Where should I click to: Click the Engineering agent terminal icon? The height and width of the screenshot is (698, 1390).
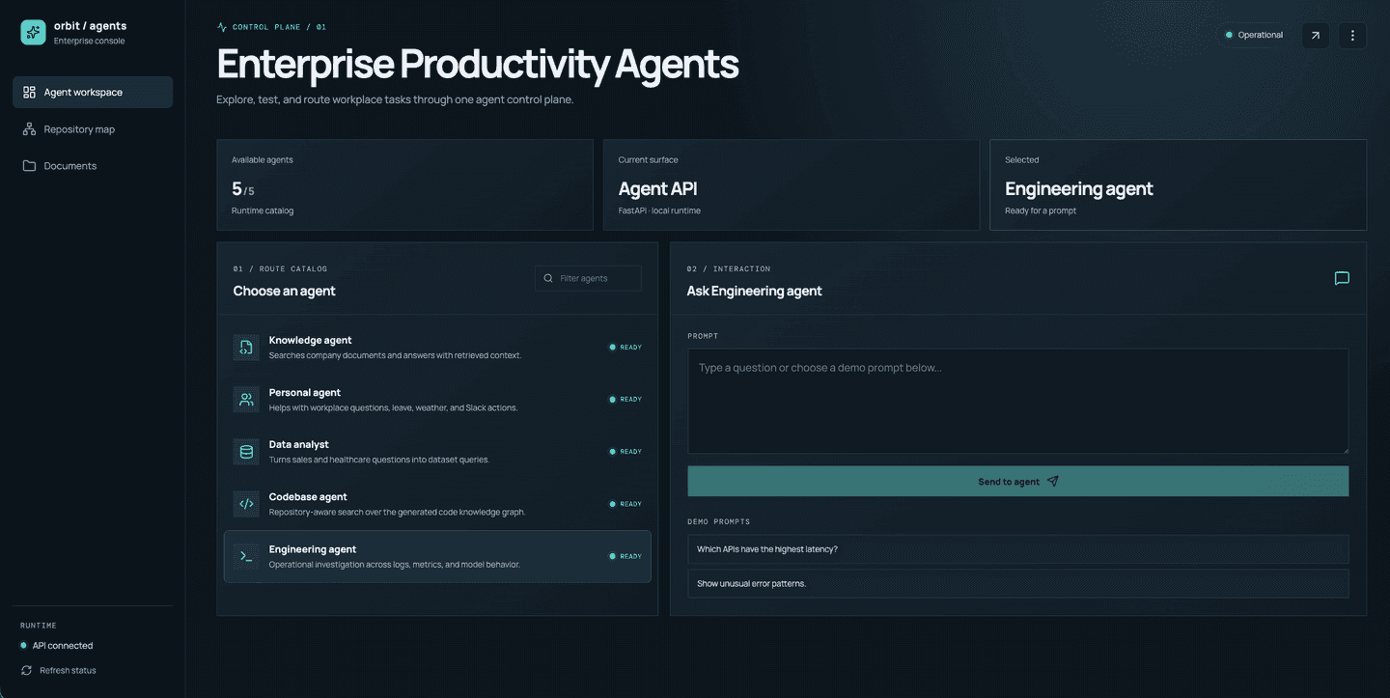246,556
